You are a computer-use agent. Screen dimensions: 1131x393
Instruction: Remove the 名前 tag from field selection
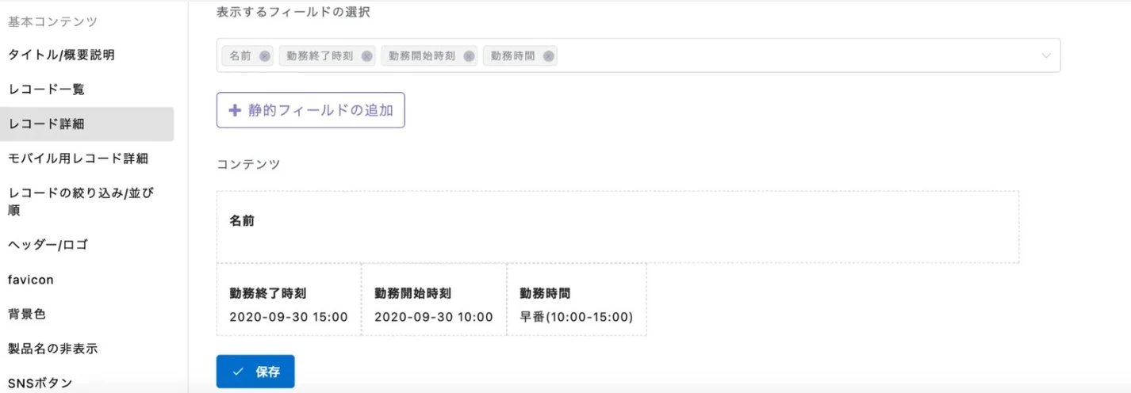265,56
